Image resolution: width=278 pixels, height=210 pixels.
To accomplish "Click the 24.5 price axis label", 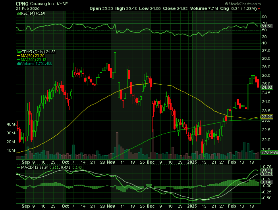I will (266, 93).
